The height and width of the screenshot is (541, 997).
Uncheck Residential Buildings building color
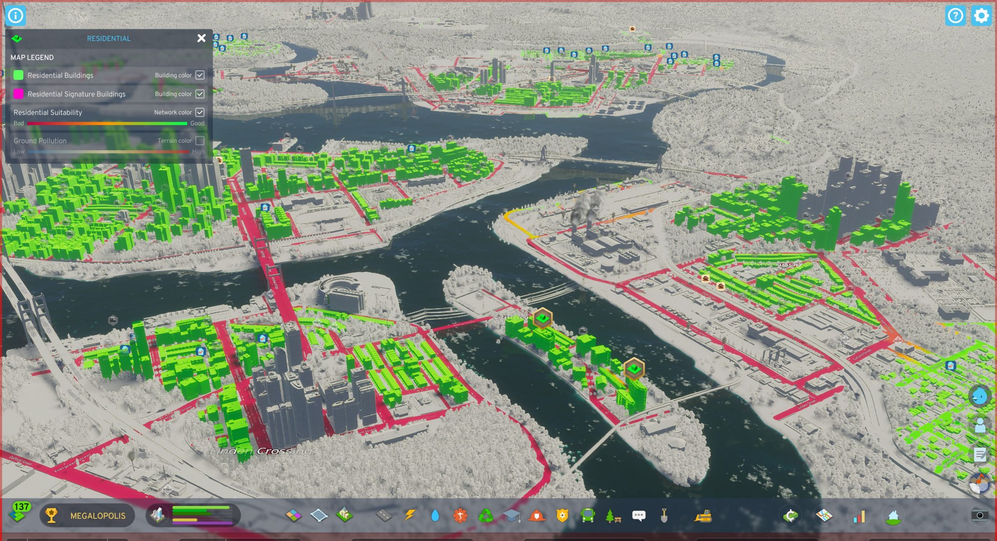pyautogui.click(x=200, y=75)
